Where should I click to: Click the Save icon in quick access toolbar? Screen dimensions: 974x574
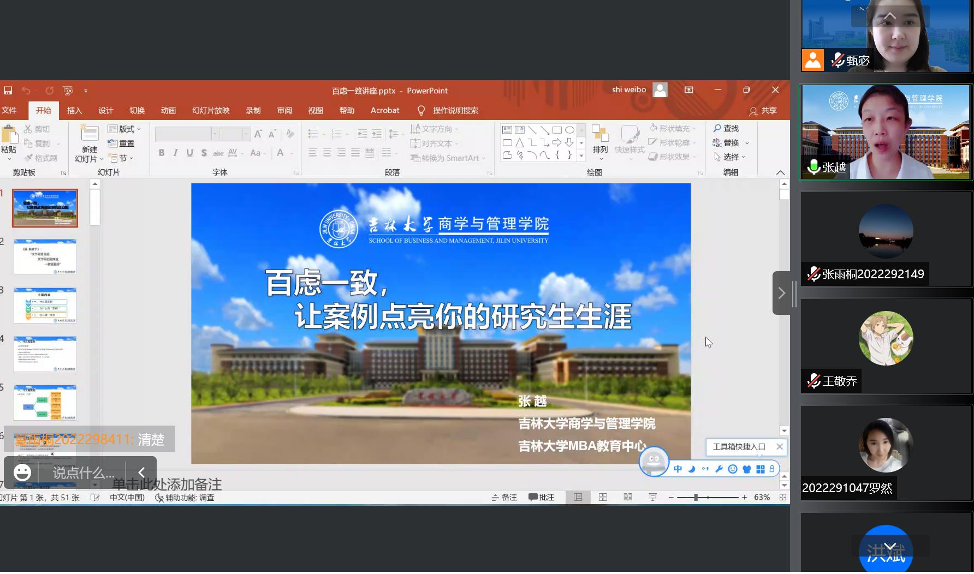8,91
